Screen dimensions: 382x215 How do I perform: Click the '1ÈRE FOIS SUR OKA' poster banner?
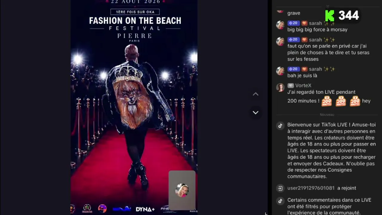(x=135, y=12)
